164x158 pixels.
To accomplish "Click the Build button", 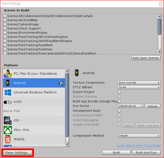I will coord(116,153).
